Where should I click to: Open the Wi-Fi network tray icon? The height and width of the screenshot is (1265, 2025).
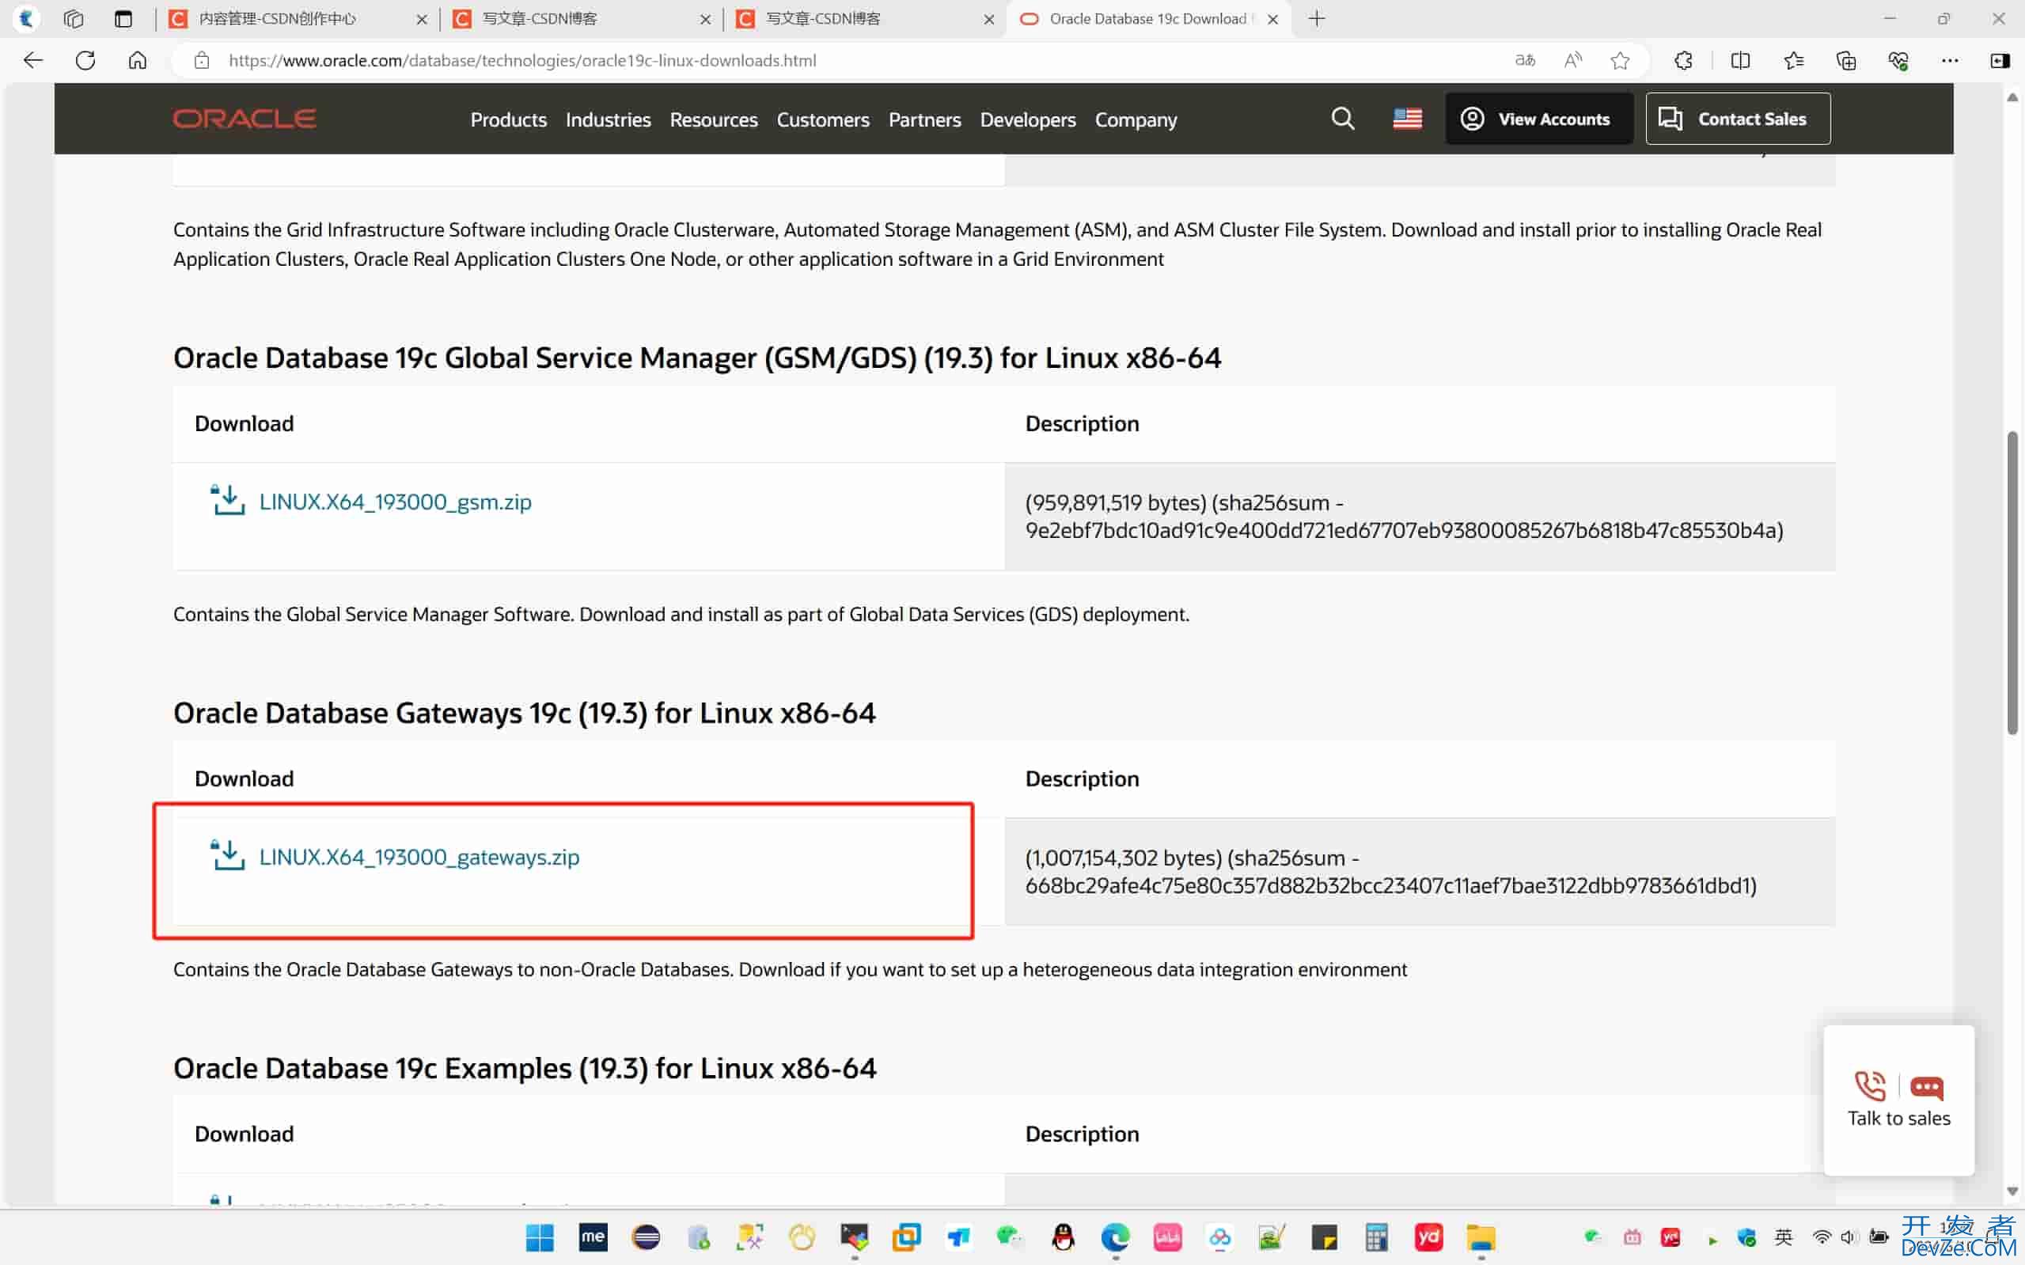pyautogui.click(x=1821, y=1237)
